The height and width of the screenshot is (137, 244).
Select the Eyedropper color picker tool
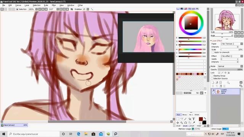pyautogui.click(x=194, y=123)
